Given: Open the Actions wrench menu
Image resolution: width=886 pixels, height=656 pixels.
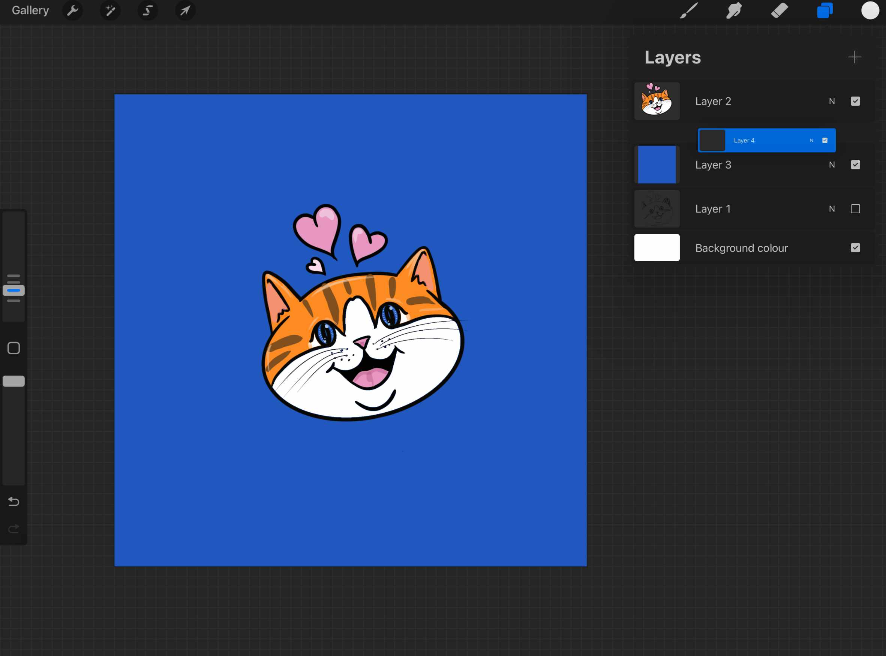Looking at the screenshot, I should pyautogui.click(x=73, y=11).
